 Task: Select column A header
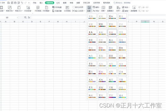6,21
